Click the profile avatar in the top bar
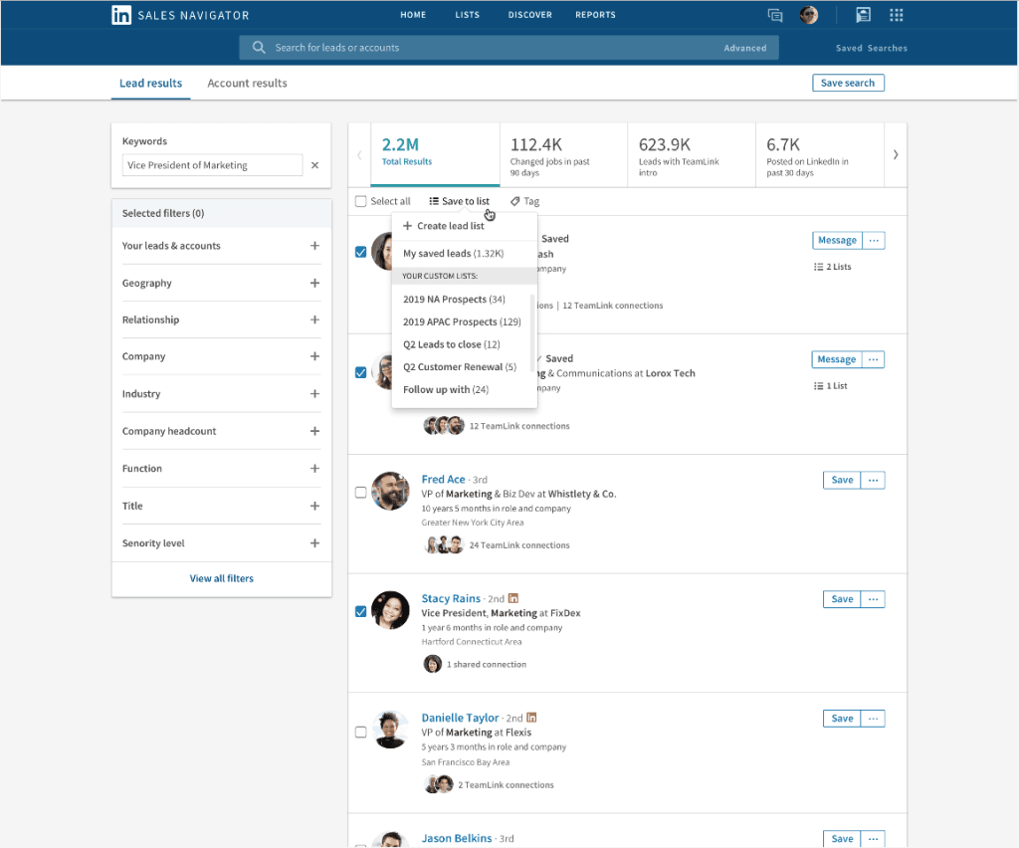Viewport: 1019px width, 848px height. click(x=809, y=14)
